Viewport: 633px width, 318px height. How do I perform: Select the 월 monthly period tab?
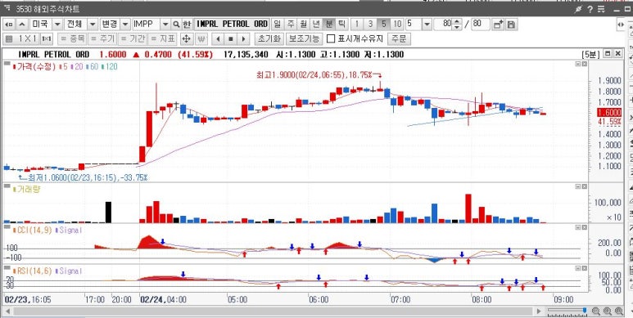point(303,25)
